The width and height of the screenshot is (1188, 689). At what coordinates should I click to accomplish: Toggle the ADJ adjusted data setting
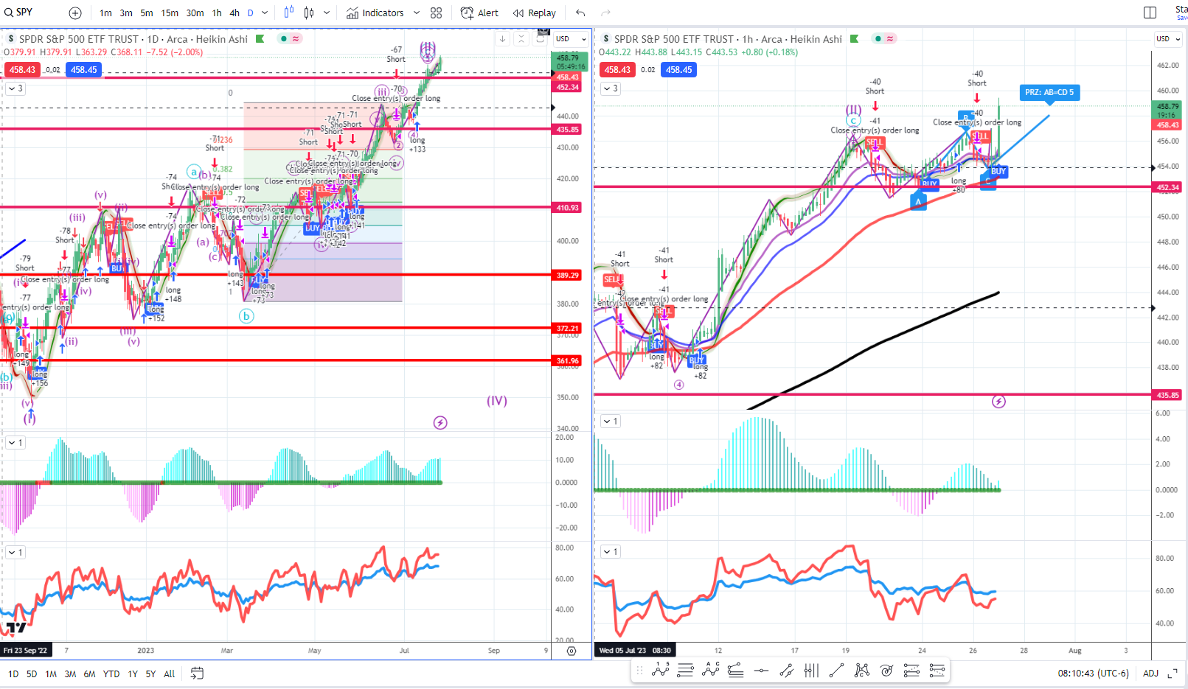pyautogui.click(x=1150, y=674)
